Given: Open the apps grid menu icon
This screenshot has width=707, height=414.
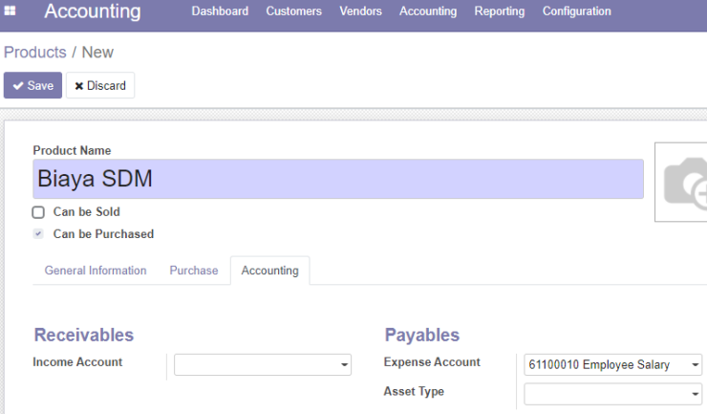Looking at the screenshot, I should 10,11.
